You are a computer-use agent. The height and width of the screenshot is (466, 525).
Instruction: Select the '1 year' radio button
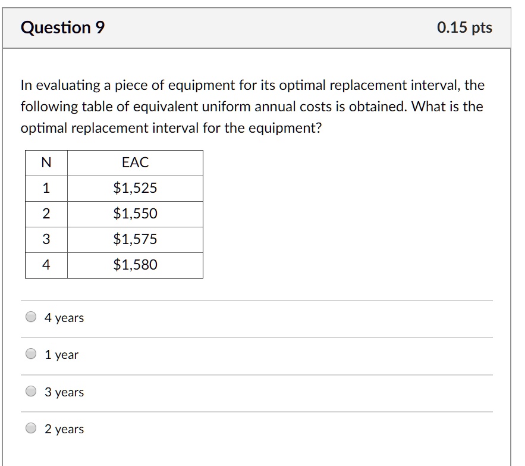30,354
